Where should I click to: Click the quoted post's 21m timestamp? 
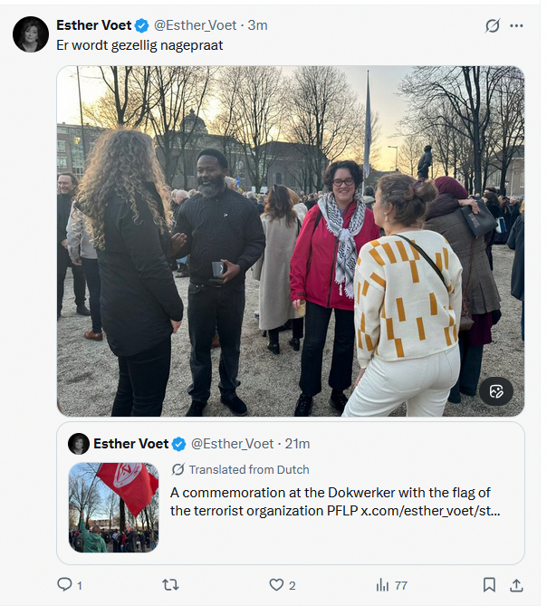(x=297, y=444)
